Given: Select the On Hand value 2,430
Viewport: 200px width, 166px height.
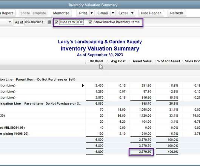Looking at the screenshot, I should pyautogui.click(x=99, y=85).
